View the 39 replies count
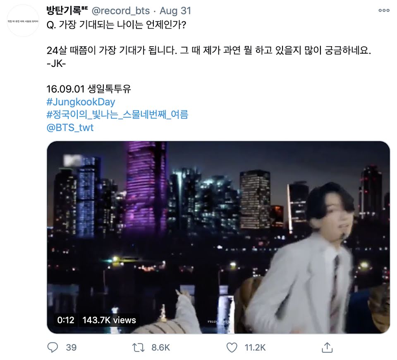This screenshot has width=397, height=360. [71, 348]
